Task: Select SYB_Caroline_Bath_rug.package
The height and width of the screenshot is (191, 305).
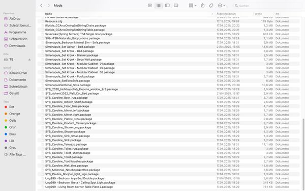Action: click(x=169, y=98)
